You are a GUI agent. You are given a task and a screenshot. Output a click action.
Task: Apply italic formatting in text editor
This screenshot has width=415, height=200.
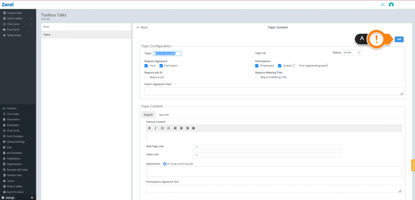156,128
